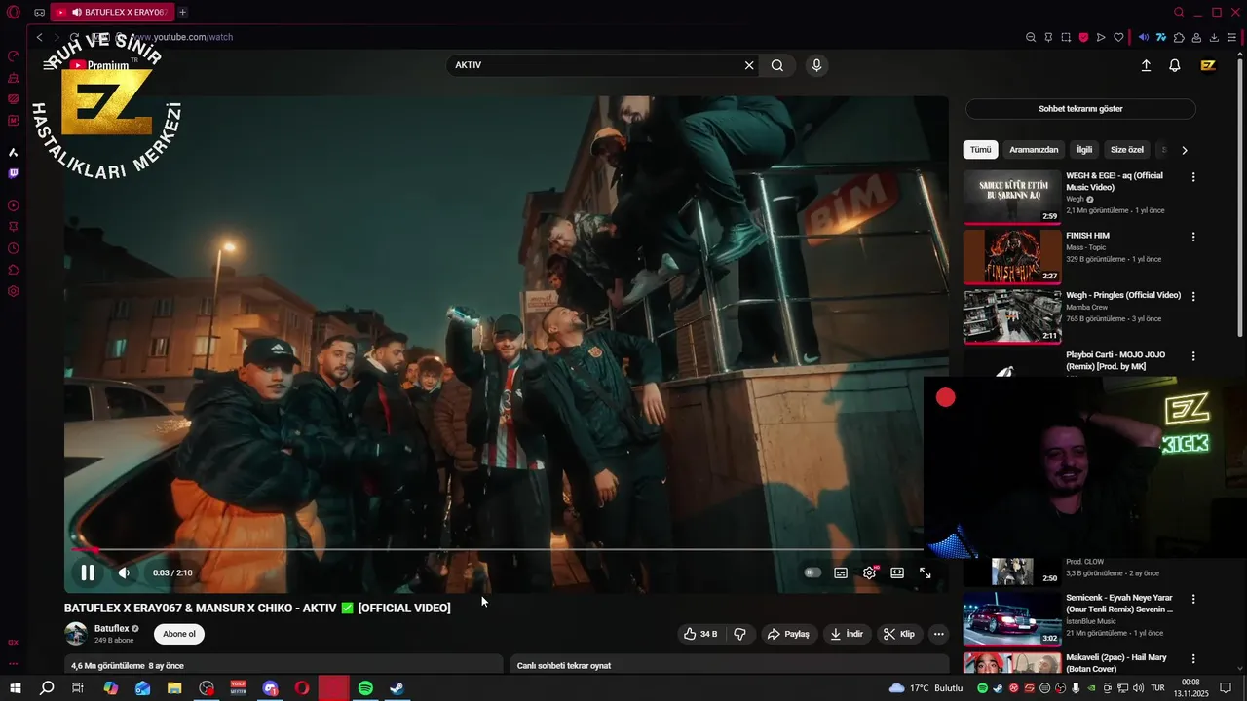This screenshot has height=701, width=1247.
Task: Open options for Semicenk Eyvah Neye Yarar
Action: coord(1193,599)
